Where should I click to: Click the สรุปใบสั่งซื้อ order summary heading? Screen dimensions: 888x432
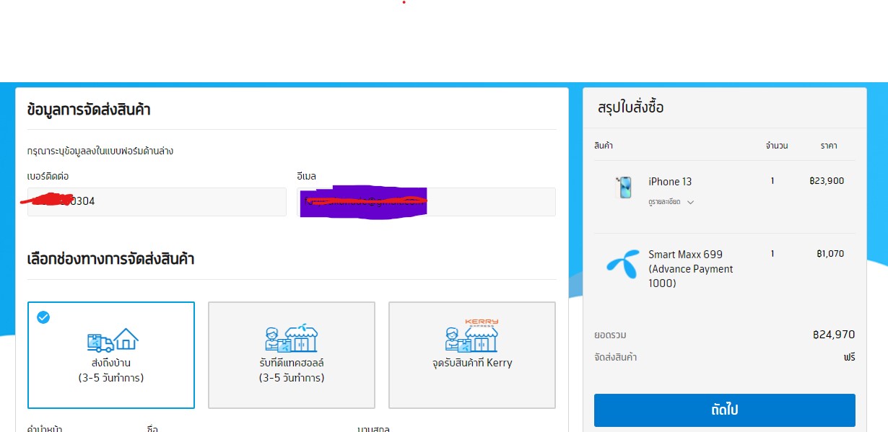631,108
